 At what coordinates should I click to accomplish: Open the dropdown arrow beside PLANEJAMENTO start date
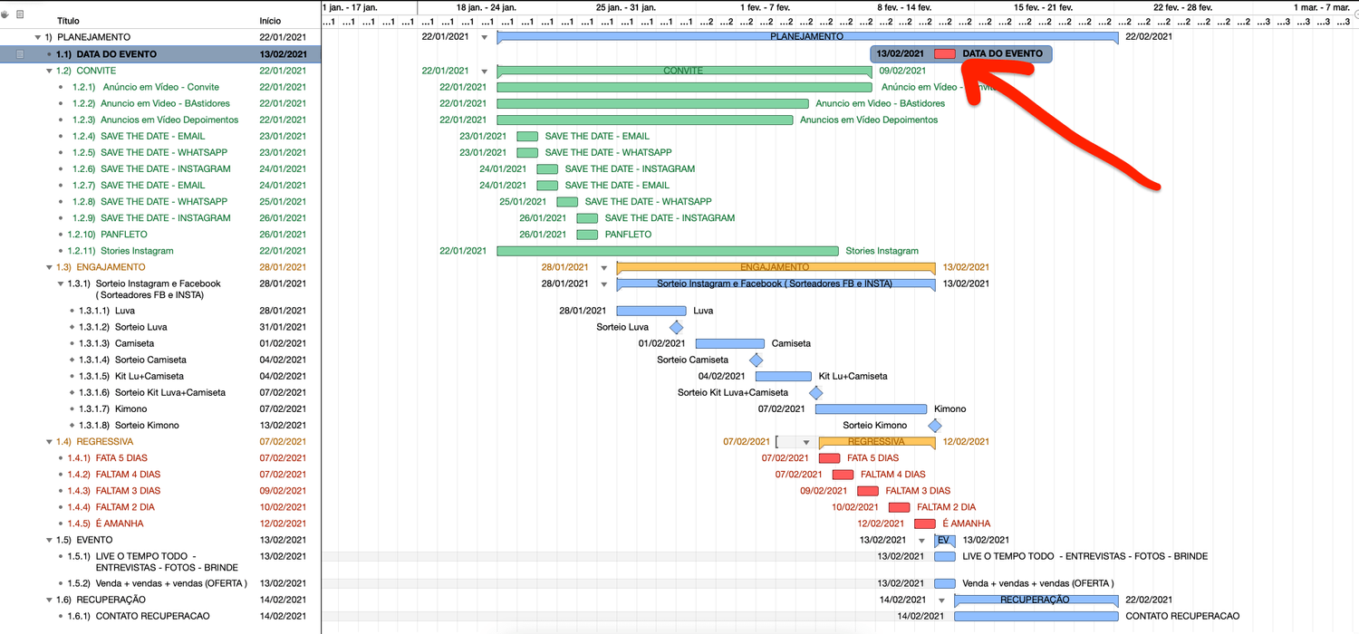point(486,37)
